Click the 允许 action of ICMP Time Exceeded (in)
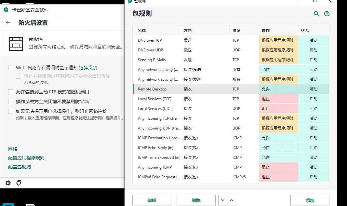This screenshot has height=206, width=347. pos(278,157)
